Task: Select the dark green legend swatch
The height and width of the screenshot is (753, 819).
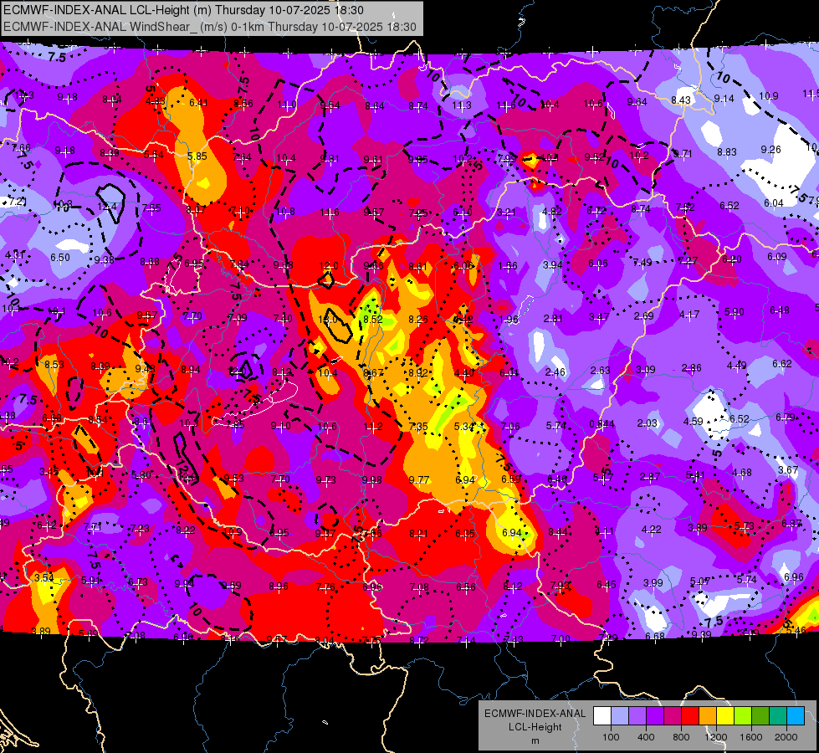Action: pyautogui.click(x=760, y=716)
